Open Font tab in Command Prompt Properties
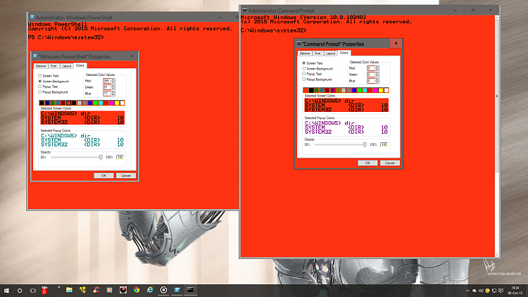The width and height of the screenshot is (528, 297). 318,53
